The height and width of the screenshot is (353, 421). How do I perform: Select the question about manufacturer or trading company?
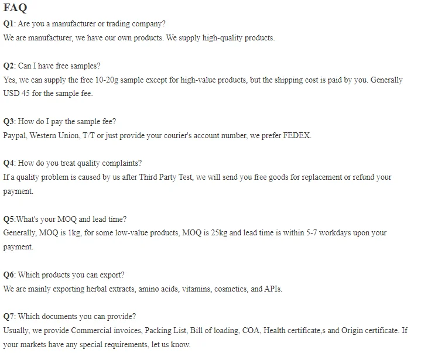point(91,24)
